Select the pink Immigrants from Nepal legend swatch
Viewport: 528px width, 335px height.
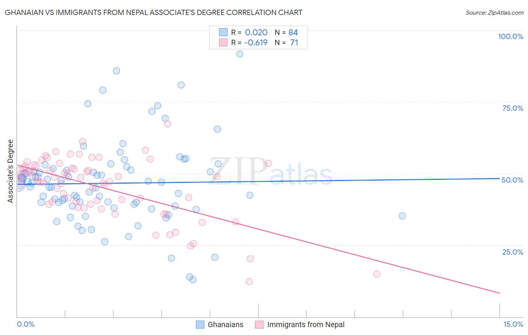pos(259,324)
